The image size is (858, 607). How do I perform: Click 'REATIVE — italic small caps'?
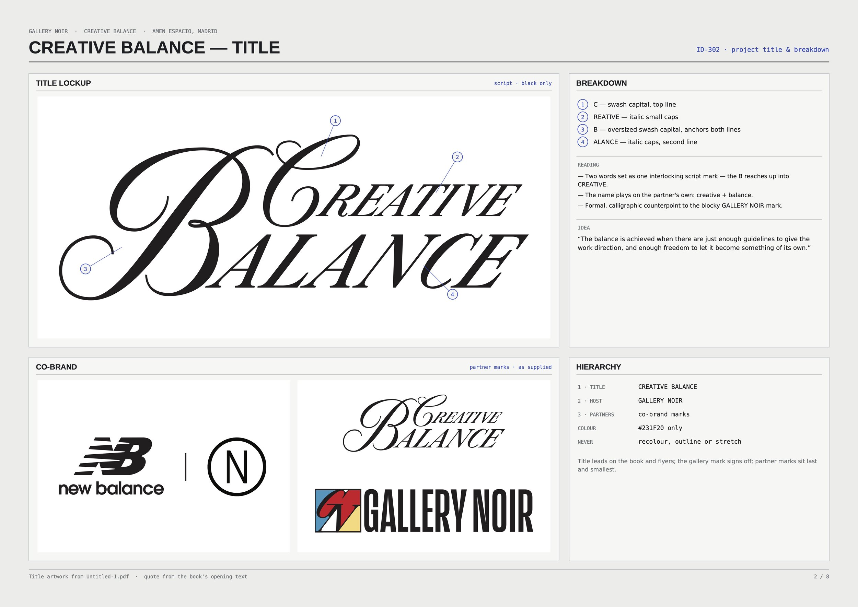[x=636, y=117]
